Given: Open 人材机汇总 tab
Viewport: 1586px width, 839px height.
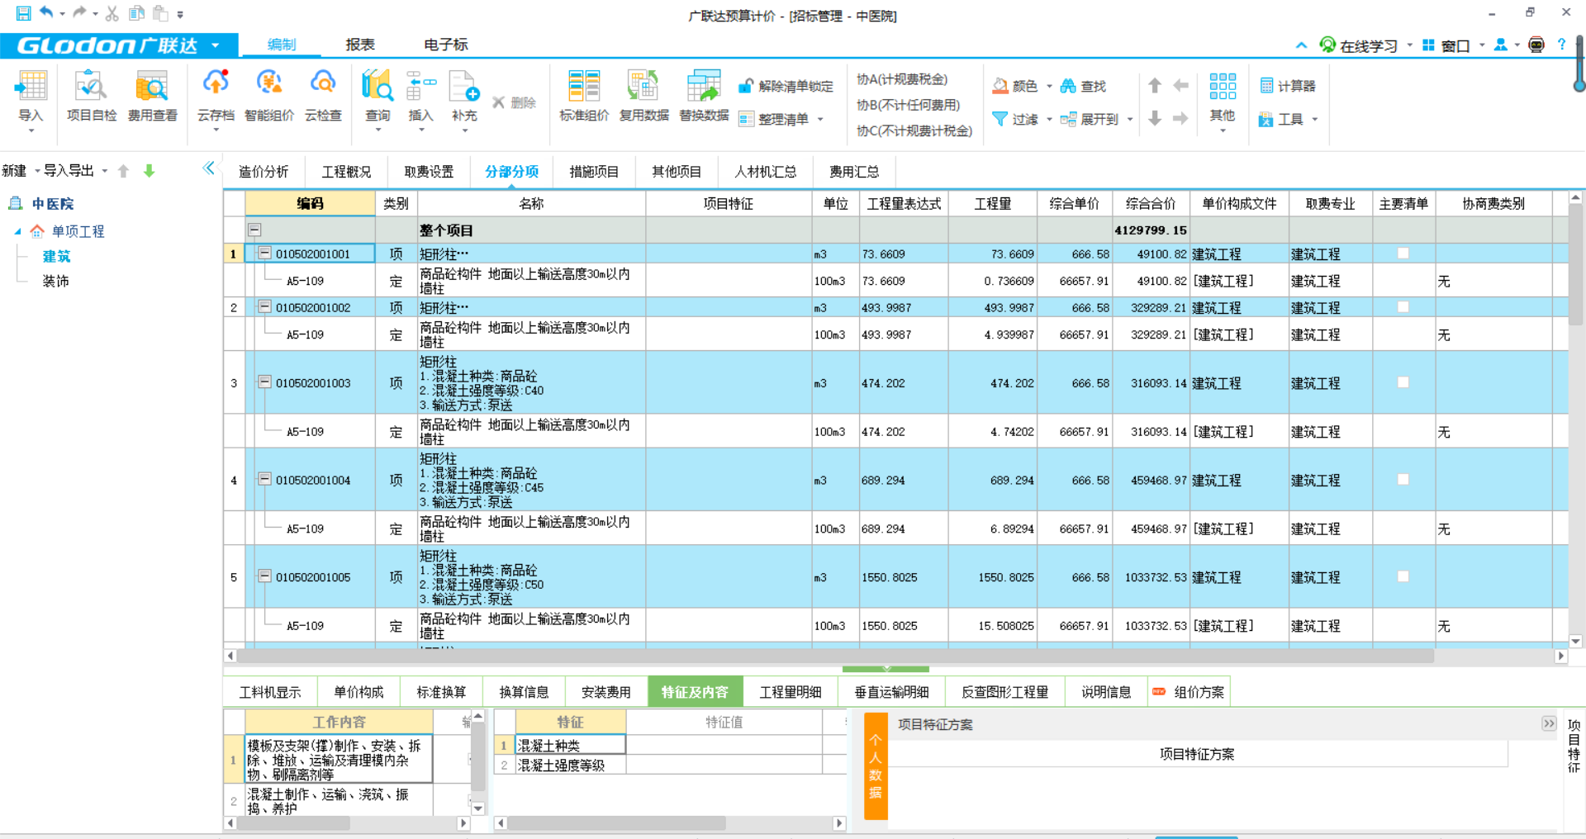Looking at the screenshot, I should [766, 172].
